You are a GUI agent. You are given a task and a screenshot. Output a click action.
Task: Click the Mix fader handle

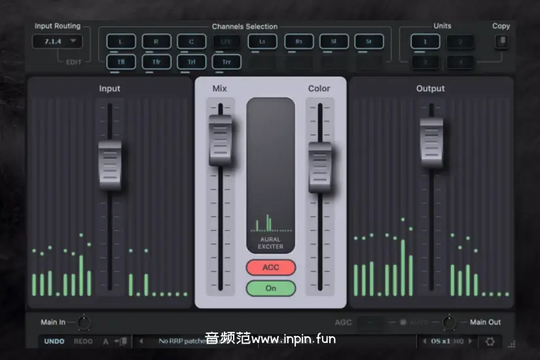pyautogui.click(x=221, y=140)
